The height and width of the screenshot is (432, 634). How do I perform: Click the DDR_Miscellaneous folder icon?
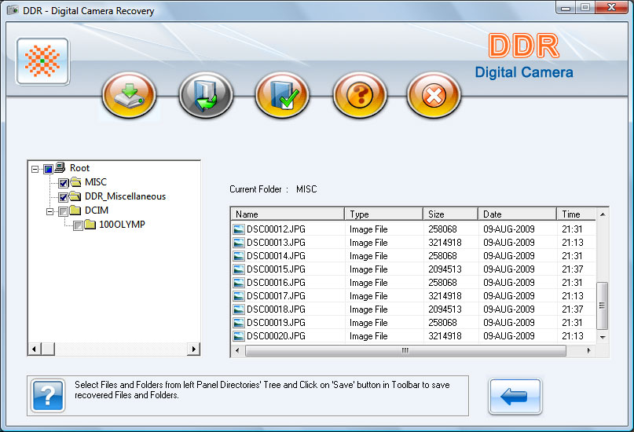tap(75, 196)
